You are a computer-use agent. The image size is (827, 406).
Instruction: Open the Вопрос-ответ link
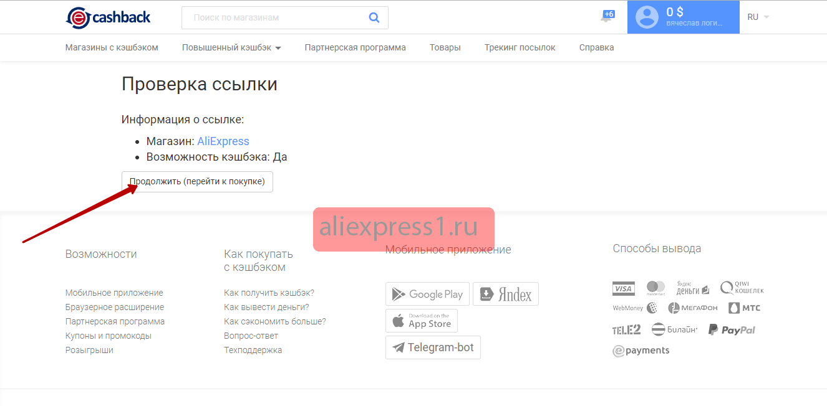(251, 336)
